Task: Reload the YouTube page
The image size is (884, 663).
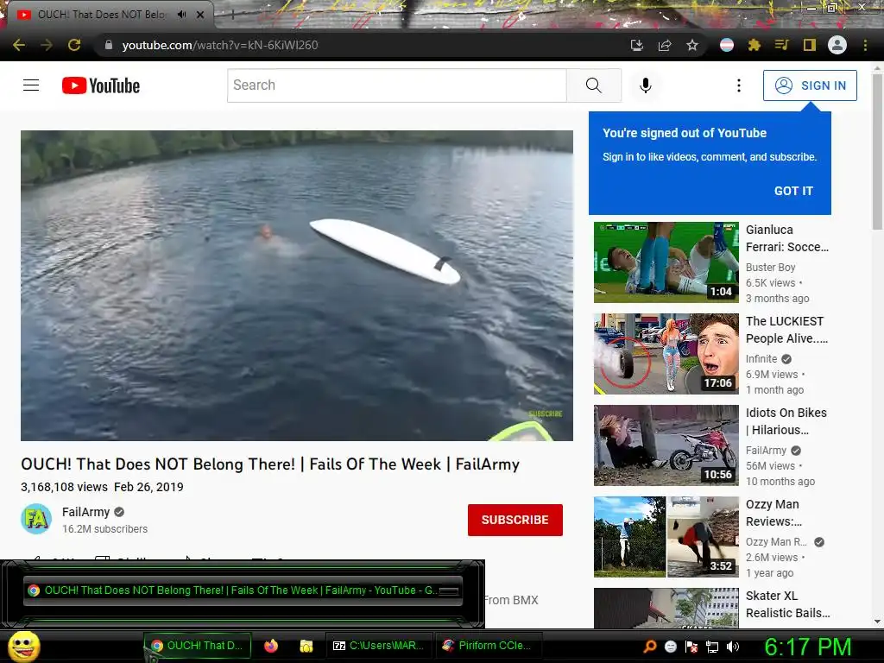Action: coord(74,45)
